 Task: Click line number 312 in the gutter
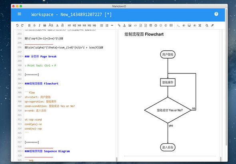coord(20,120)
